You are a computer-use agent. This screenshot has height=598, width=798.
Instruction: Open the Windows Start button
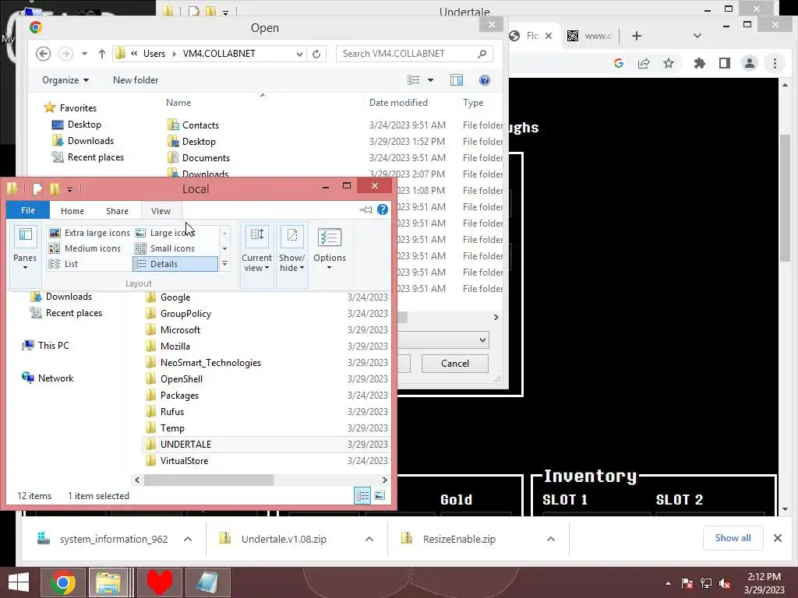pos(19,582)
